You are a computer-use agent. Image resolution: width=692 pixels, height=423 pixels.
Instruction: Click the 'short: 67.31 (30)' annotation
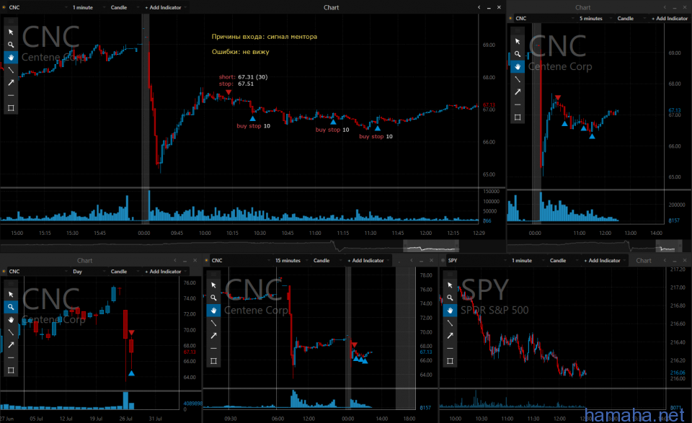pyautogui.click(x=243, y=77)
